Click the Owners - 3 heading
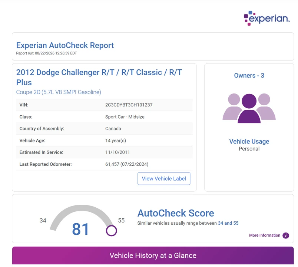 (249, 76)
